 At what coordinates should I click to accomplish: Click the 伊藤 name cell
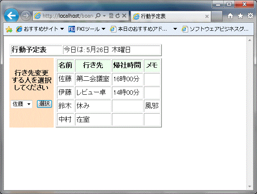(66, 93)
